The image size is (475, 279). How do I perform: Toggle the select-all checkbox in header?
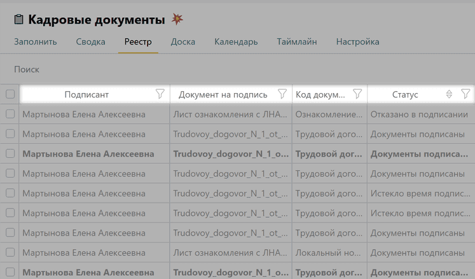tap(10, 94)
